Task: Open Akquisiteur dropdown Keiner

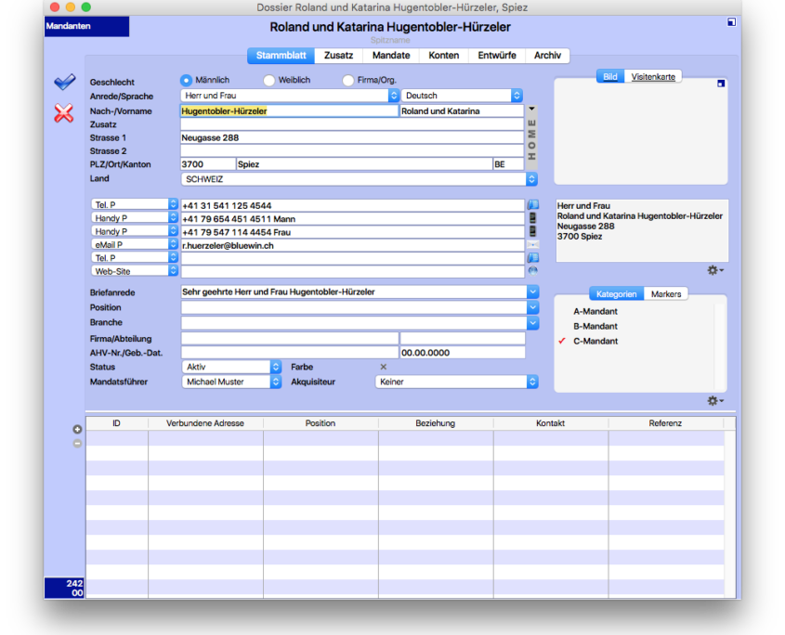Action: point(456,382)
